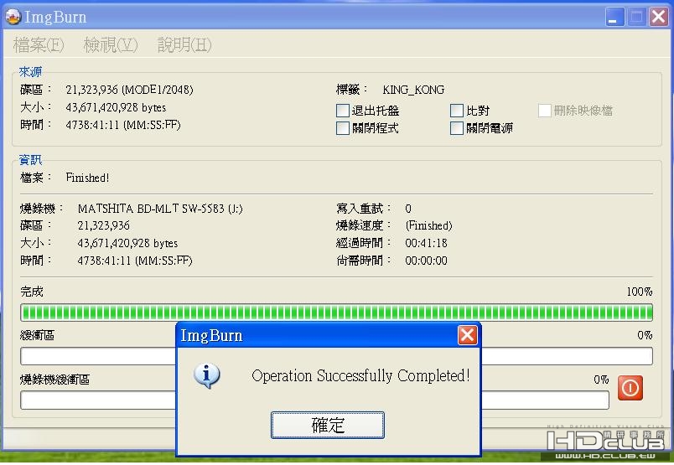
Task: Open the 說明(H) help menu
Action: 184,44
